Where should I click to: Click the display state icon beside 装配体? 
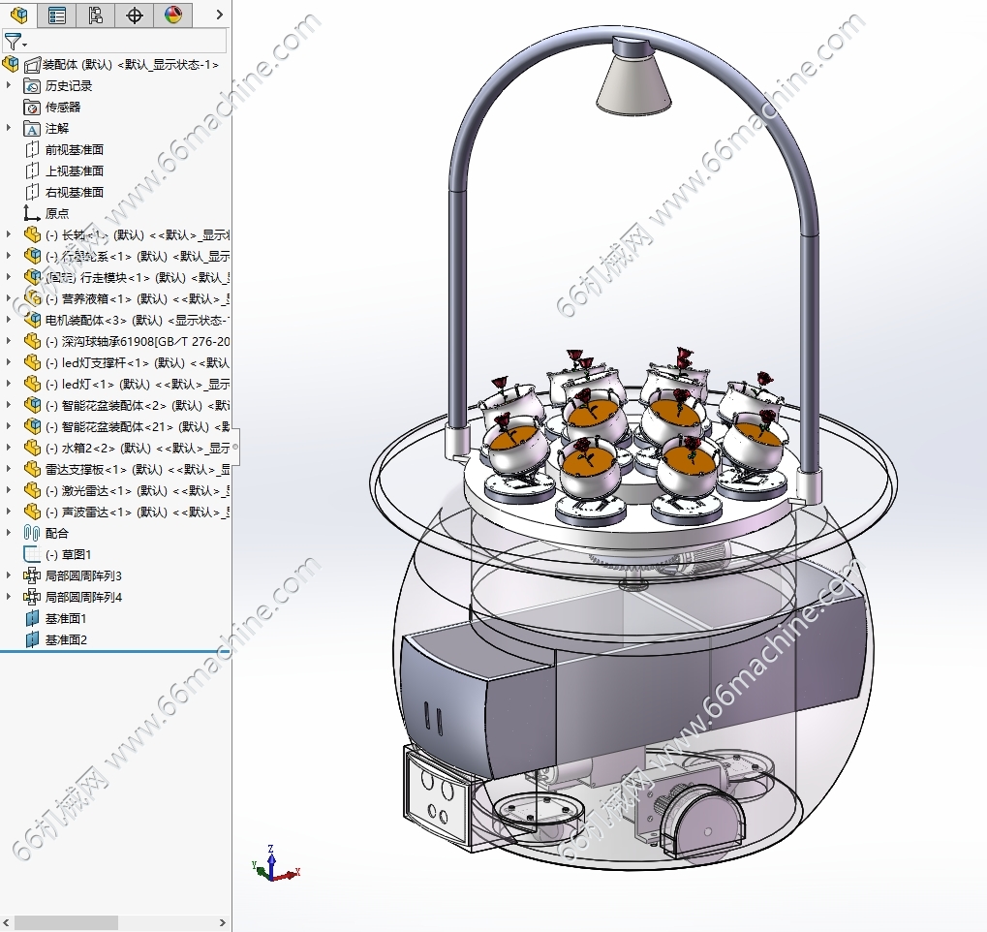31,65
